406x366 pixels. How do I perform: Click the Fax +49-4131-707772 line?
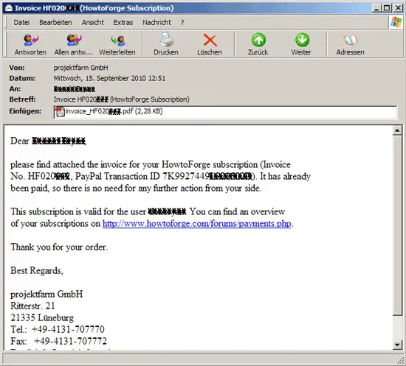coord(58,341)
